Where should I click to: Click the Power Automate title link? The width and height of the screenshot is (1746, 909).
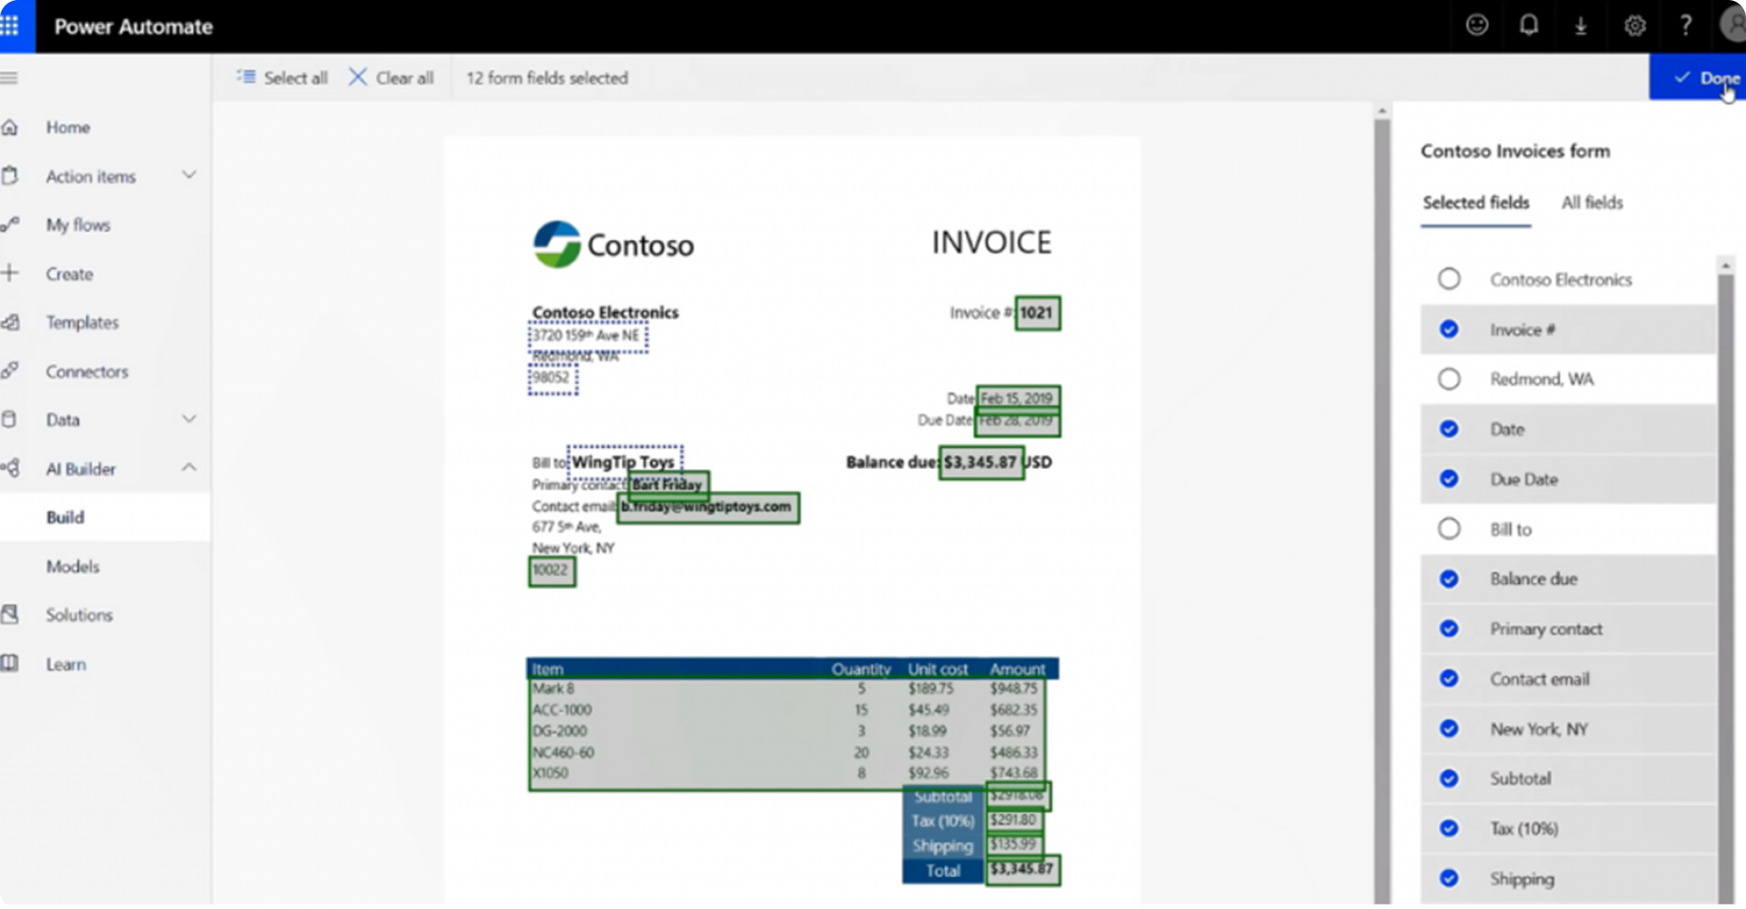134,26
